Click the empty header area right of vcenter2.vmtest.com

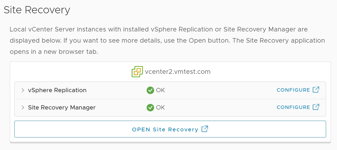click(267, 72)
